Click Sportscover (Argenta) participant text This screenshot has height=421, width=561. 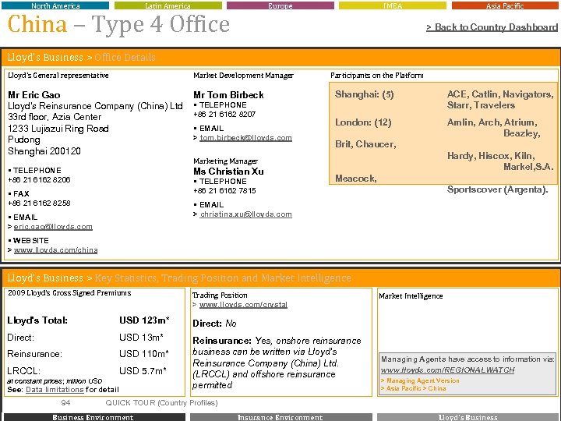coord(497,189)
